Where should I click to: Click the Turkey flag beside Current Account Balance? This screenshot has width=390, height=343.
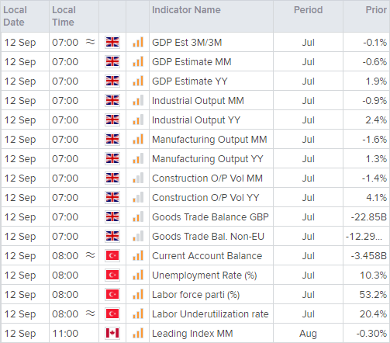point(112,255)
